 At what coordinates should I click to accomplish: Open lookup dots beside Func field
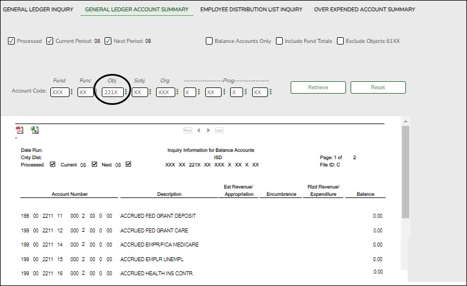(x=96, y=92)
